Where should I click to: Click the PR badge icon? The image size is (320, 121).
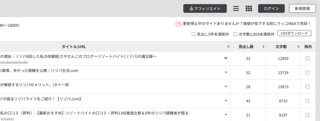[179, 24]
